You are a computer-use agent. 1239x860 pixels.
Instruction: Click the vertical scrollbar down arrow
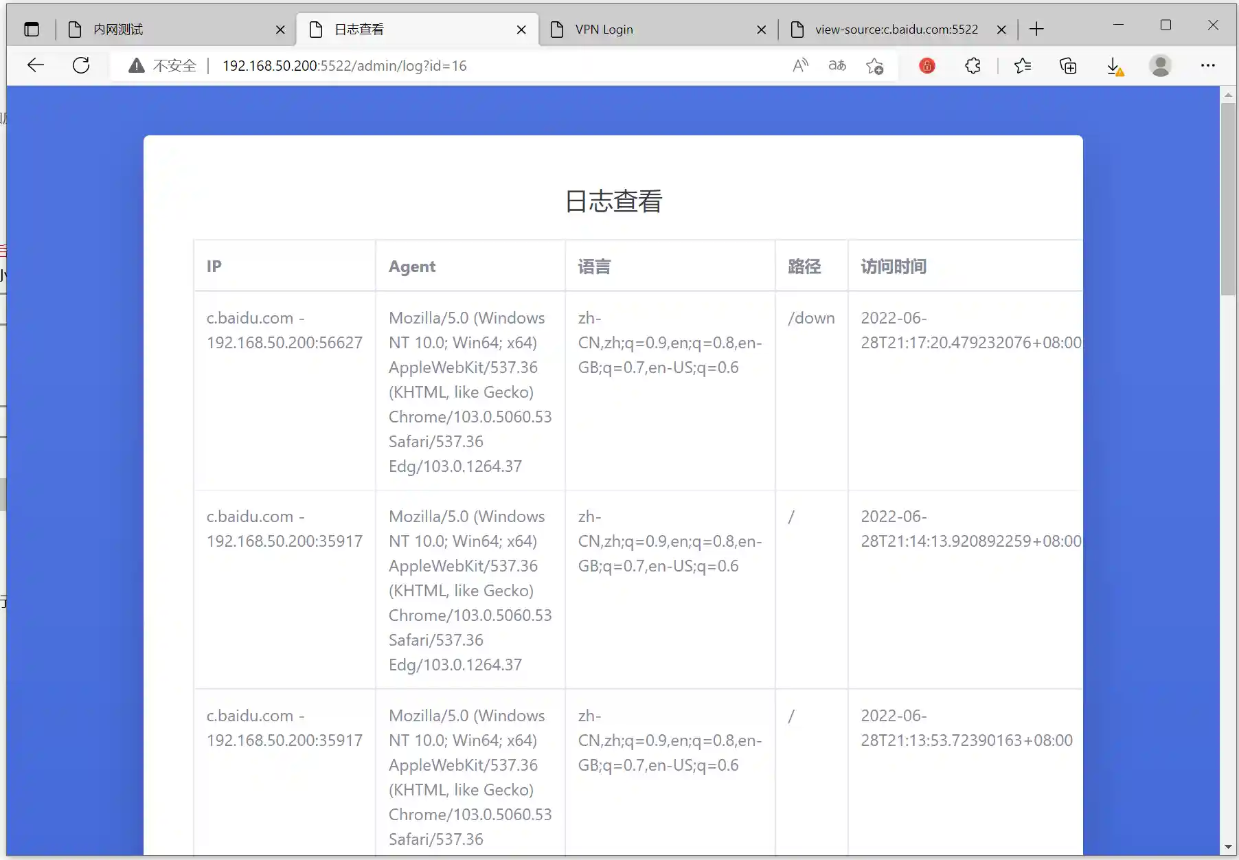(x=1228, y=847)
